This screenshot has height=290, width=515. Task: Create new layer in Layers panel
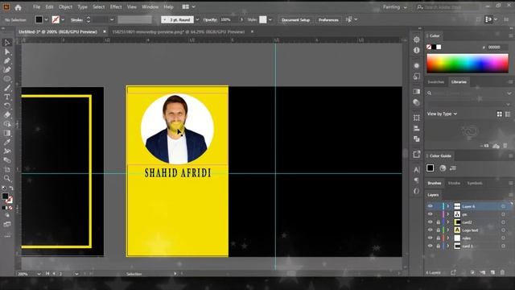tap(492, 272)
